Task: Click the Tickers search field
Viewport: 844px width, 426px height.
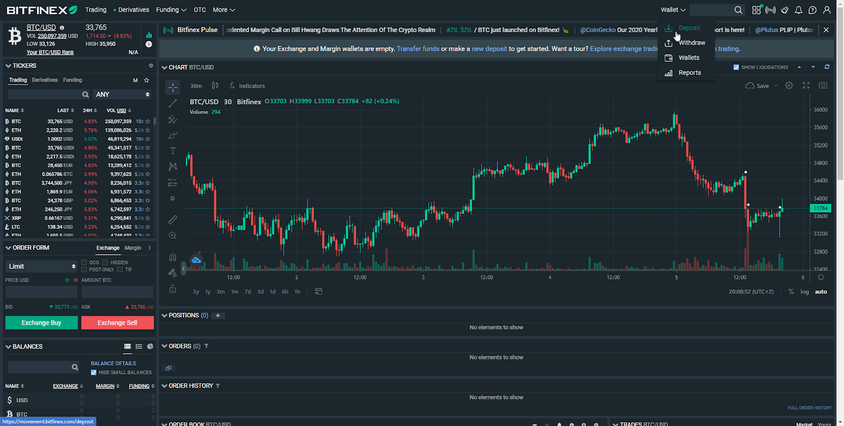Action: [x=49, y=94]
